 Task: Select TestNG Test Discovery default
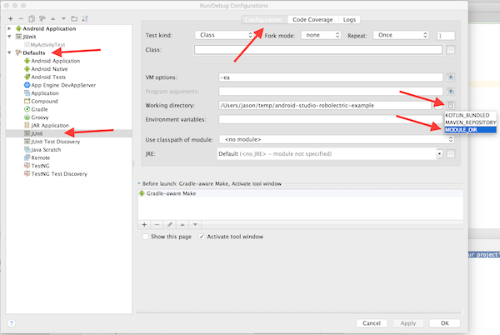pos(59,174)
